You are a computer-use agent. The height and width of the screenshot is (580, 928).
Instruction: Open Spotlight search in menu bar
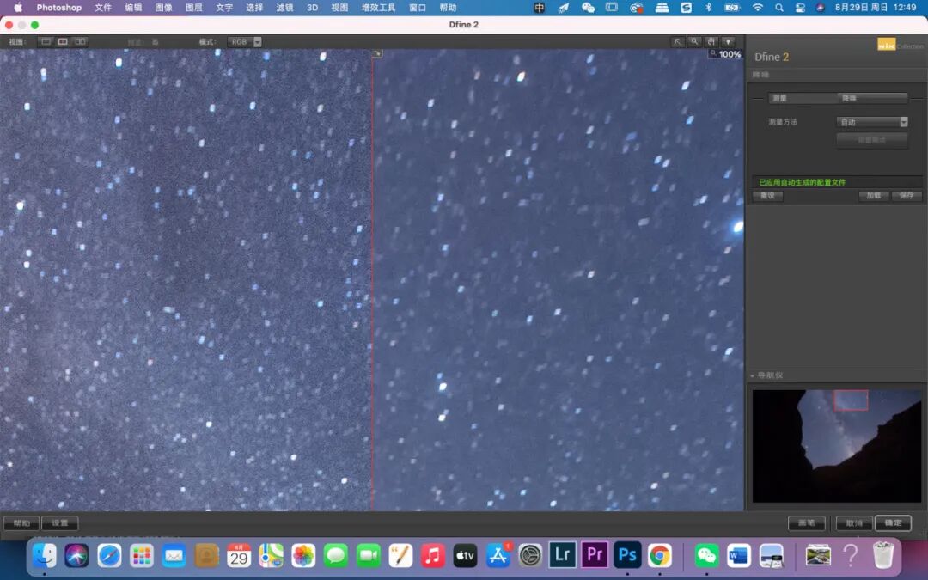[778, 8]
